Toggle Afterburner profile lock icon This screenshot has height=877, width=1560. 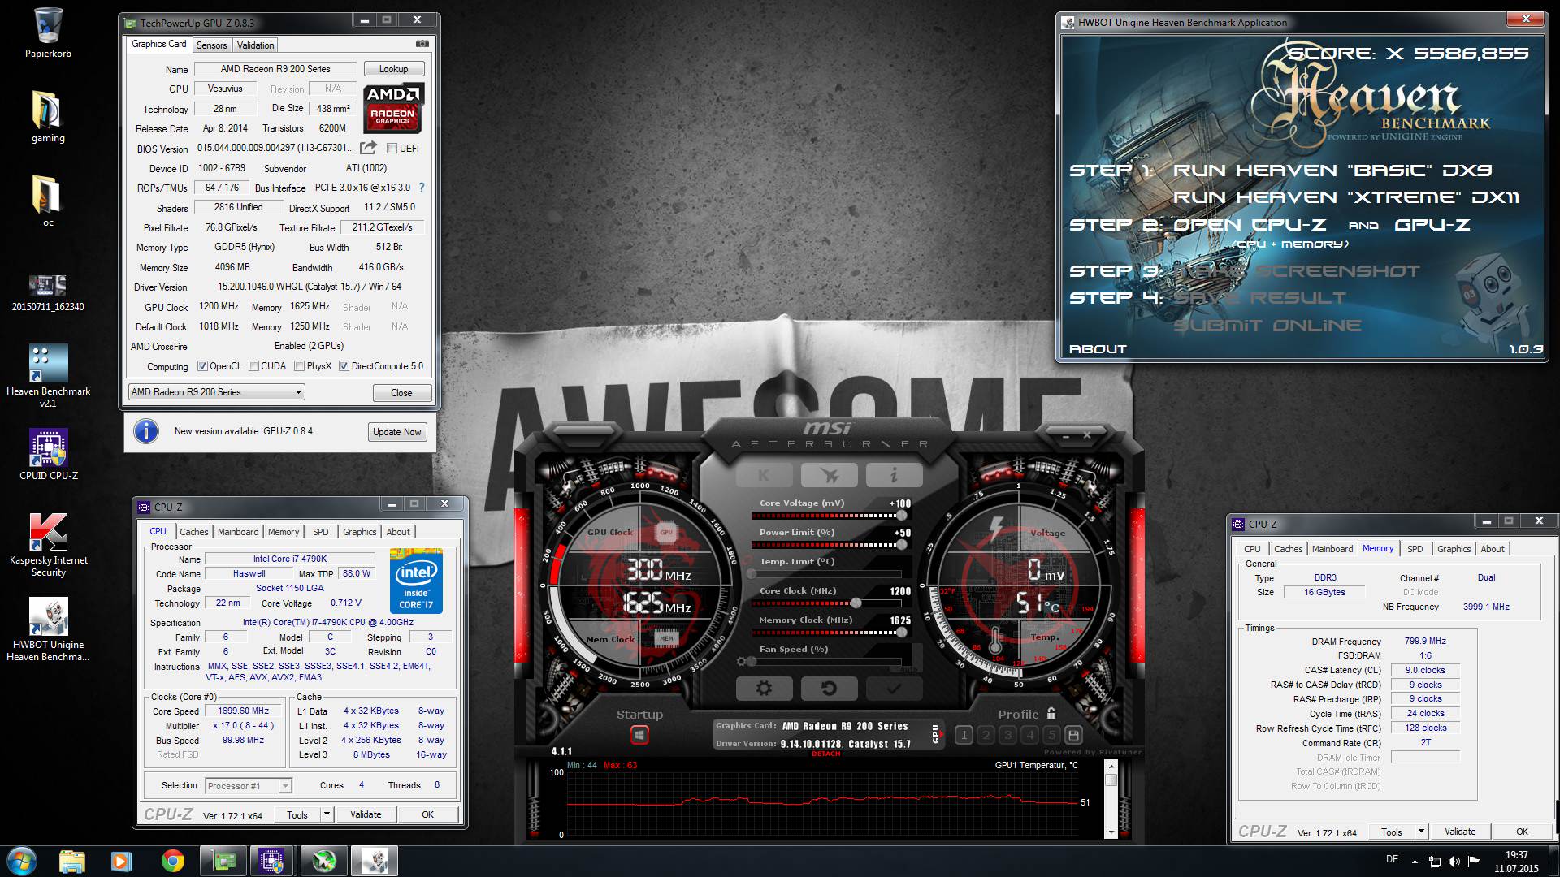(x=1051, y=713)
